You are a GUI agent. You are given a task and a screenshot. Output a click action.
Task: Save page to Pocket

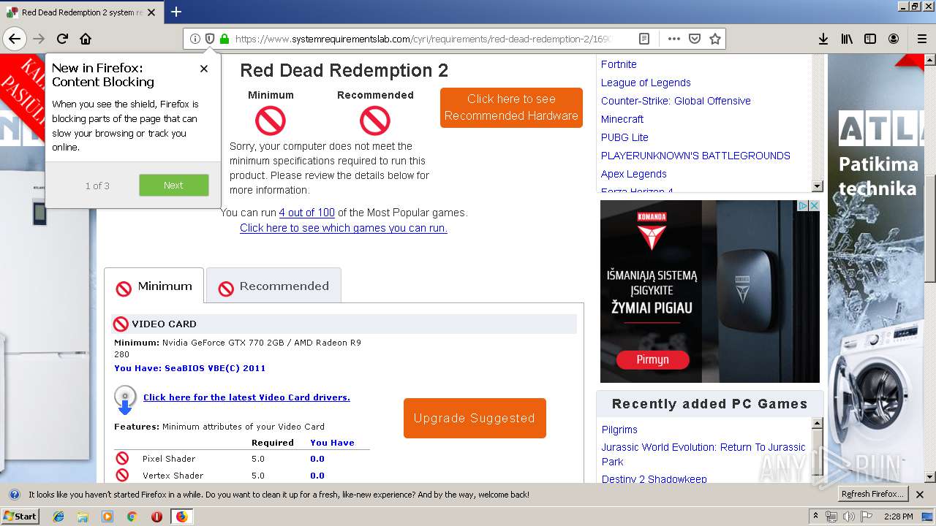pyautogui.click(x=695, y=39)
